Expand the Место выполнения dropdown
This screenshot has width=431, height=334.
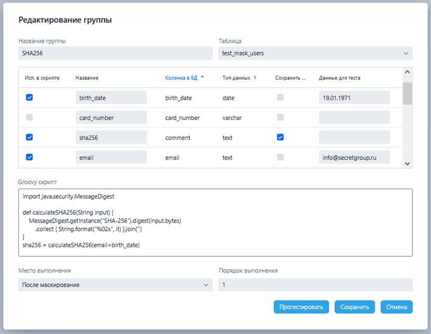[x=115, y=285]
